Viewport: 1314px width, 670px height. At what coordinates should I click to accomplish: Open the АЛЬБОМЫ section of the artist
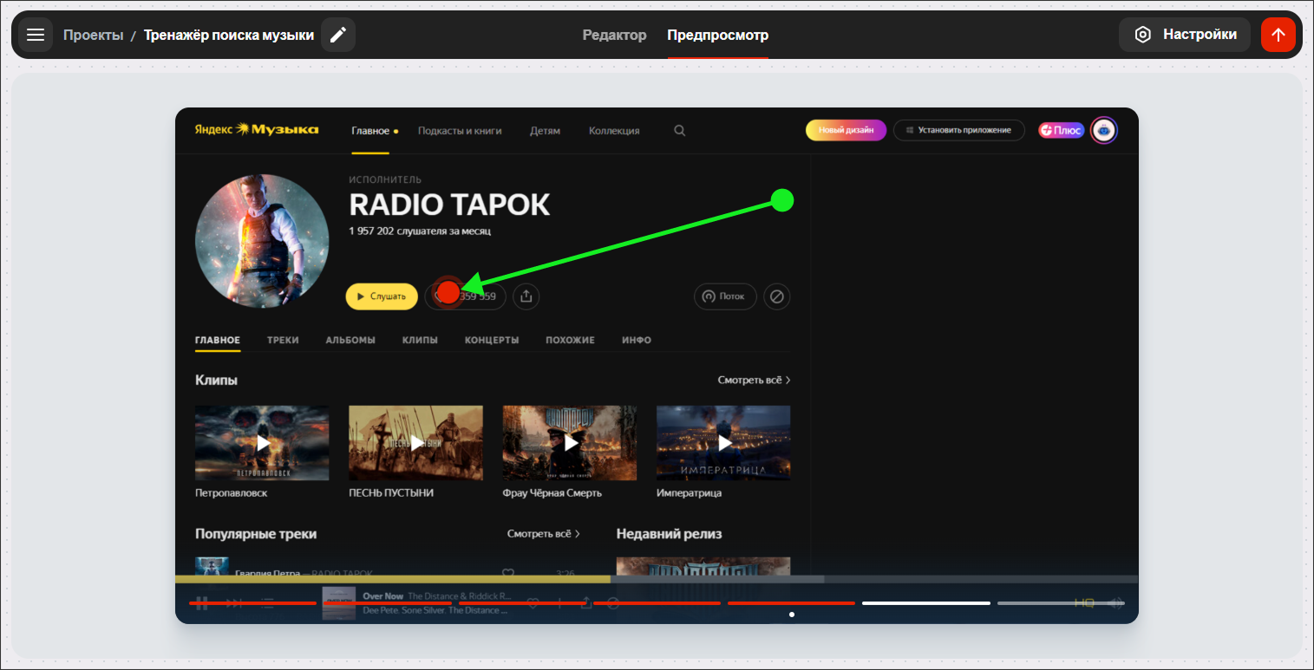coord(350,340)
